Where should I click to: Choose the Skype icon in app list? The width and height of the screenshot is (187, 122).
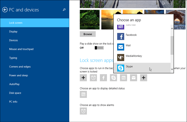pos(121,68)
